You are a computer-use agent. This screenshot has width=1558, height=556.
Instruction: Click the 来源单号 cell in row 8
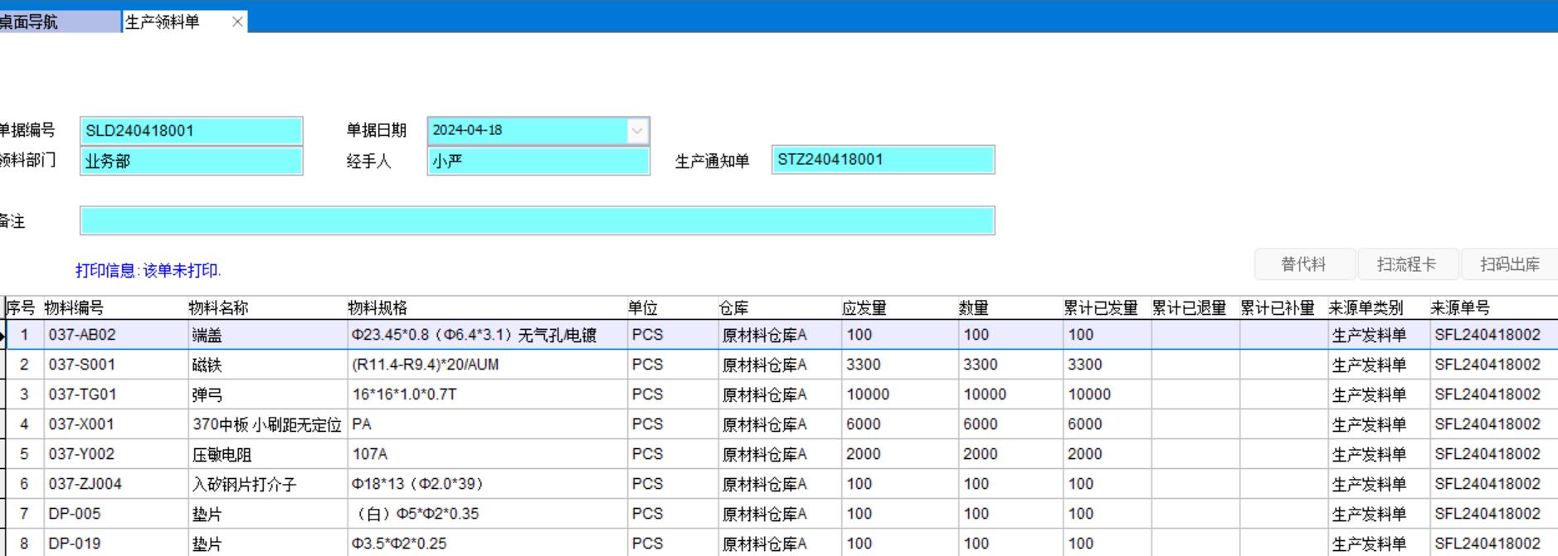coord(1488,544)
